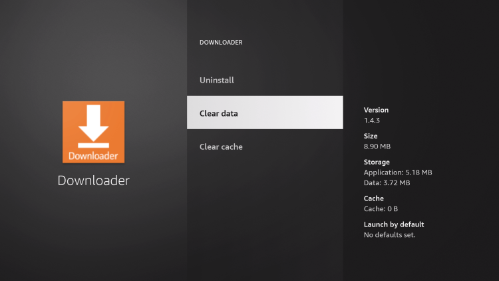Click the Size label
This screenshot has height=281, width=499.
[371, 136]
